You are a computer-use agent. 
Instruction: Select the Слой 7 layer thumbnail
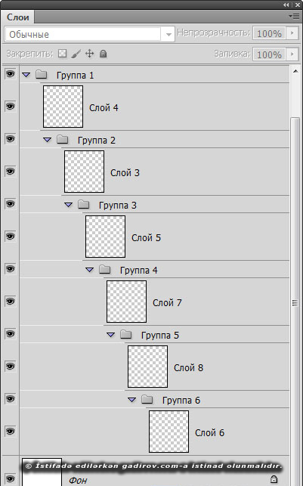(x=126, y=302)
